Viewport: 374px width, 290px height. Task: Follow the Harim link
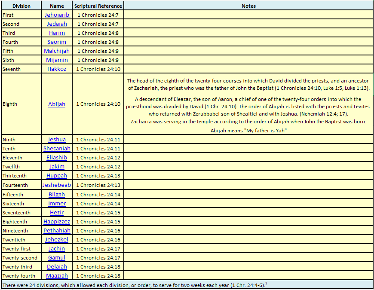point(57,33)
